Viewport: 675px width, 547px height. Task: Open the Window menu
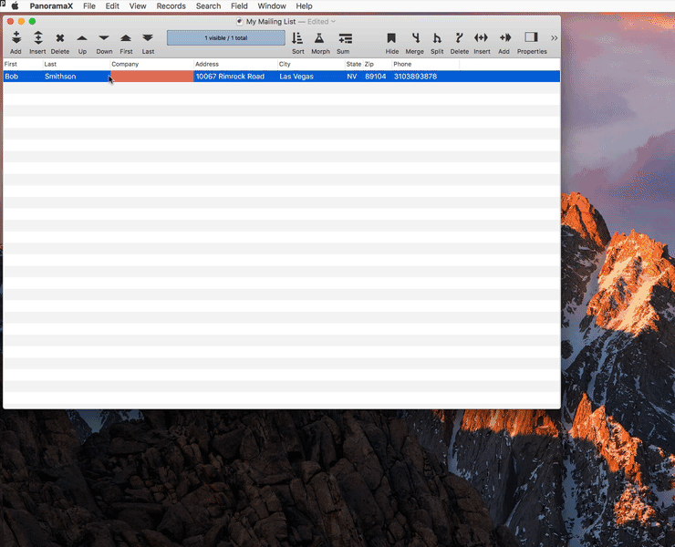[272, 6]
